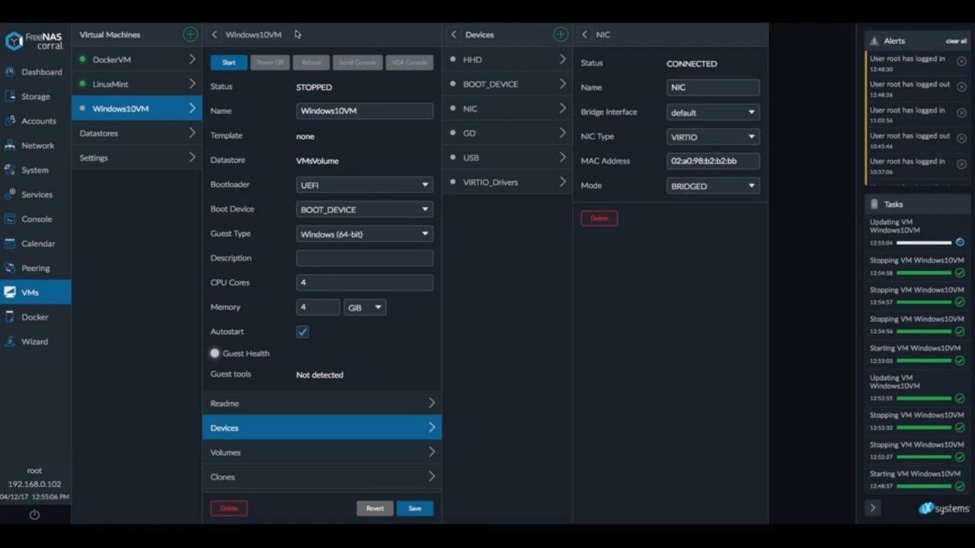Select the VMs sidebar menu item

[x=36, y=292]
